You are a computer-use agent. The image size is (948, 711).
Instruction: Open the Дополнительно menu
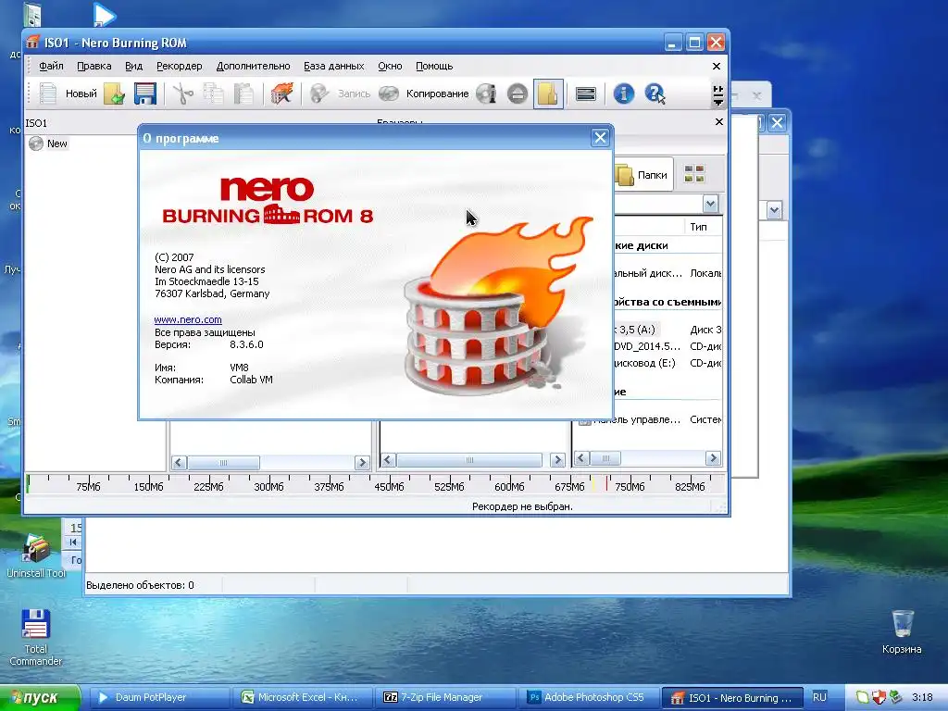pyautogui.click(x=253, y=66)
